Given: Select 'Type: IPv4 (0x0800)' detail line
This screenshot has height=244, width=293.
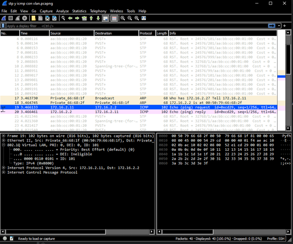Looking at the screenshot, I should point(33,163).
